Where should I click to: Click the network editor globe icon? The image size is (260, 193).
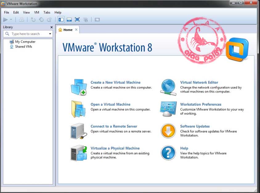pos(168,87)
